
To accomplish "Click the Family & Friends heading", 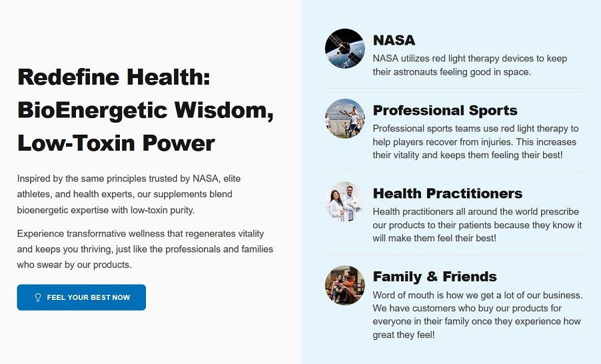I will (434, 277).
